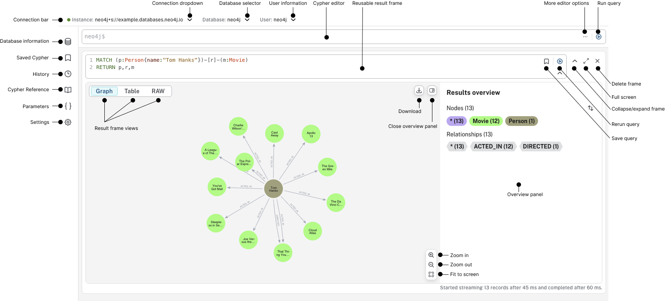
Task: Expand the Instance dropdown chevron
Action: [x=190, y=20]
